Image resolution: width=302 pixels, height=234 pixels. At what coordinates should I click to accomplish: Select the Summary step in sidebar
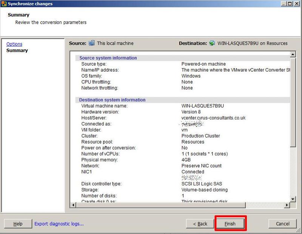pos(17,50)
